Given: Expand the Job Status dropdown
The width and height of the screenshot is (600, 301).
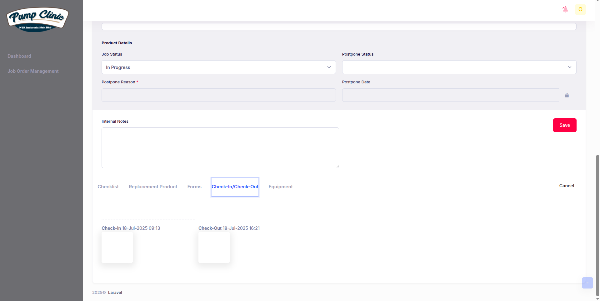Looking at the screenshot, I should coord(218,67).
